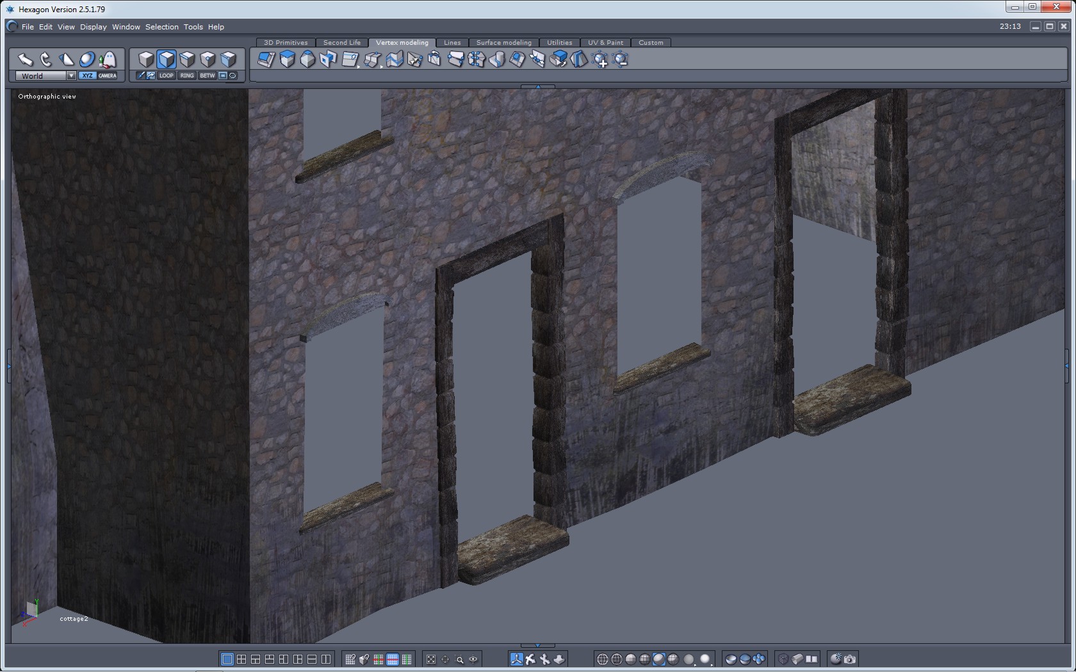Collapse the top tool panel arrow

click(538, 86)
